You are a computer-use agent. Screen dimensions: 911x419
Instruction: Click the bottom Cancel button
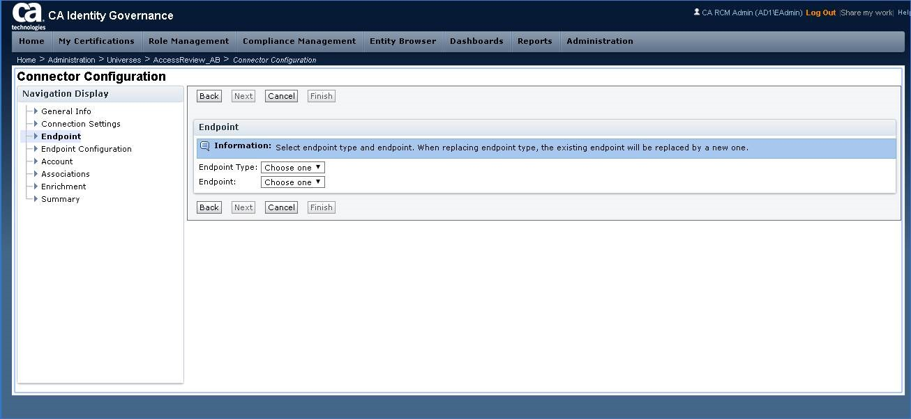(x=282, y=207)
